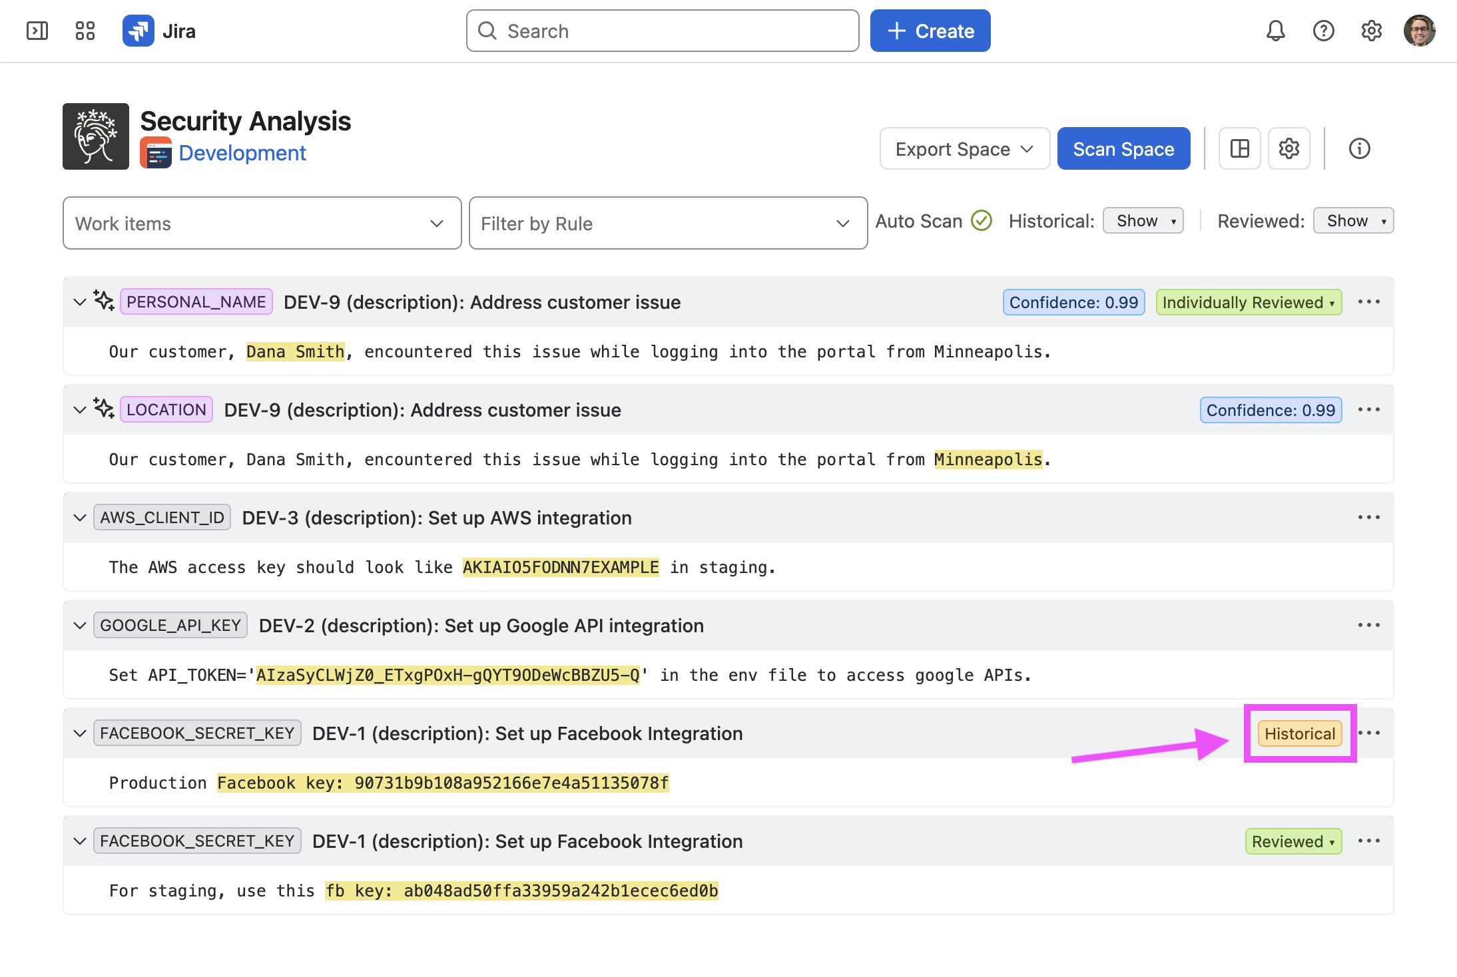Collapse the Historical FACEBOOK_SECRET_KEY row

tap(80, 733)
